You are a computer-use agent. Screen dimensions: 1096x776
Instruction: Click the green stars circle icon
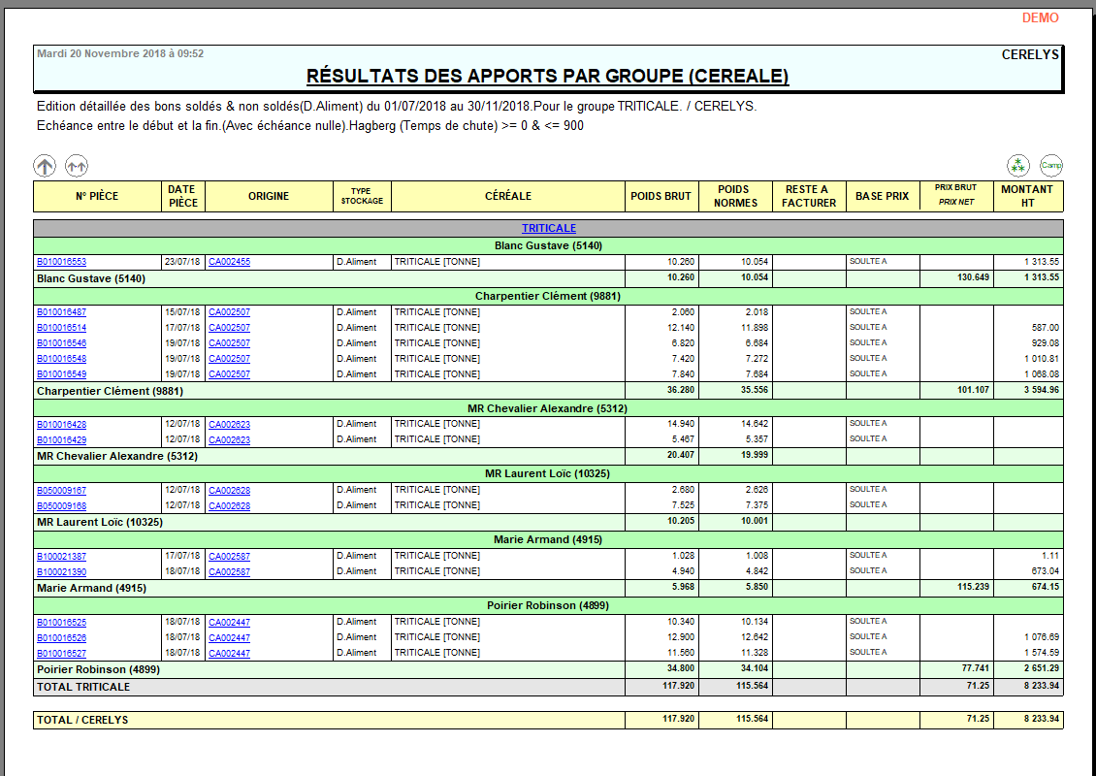point(1017,166)
